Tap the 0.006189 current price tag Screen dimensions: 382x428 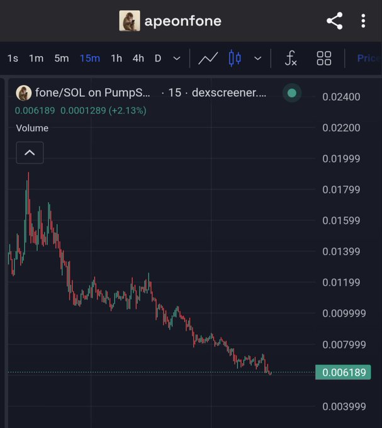tap(343, 373)
